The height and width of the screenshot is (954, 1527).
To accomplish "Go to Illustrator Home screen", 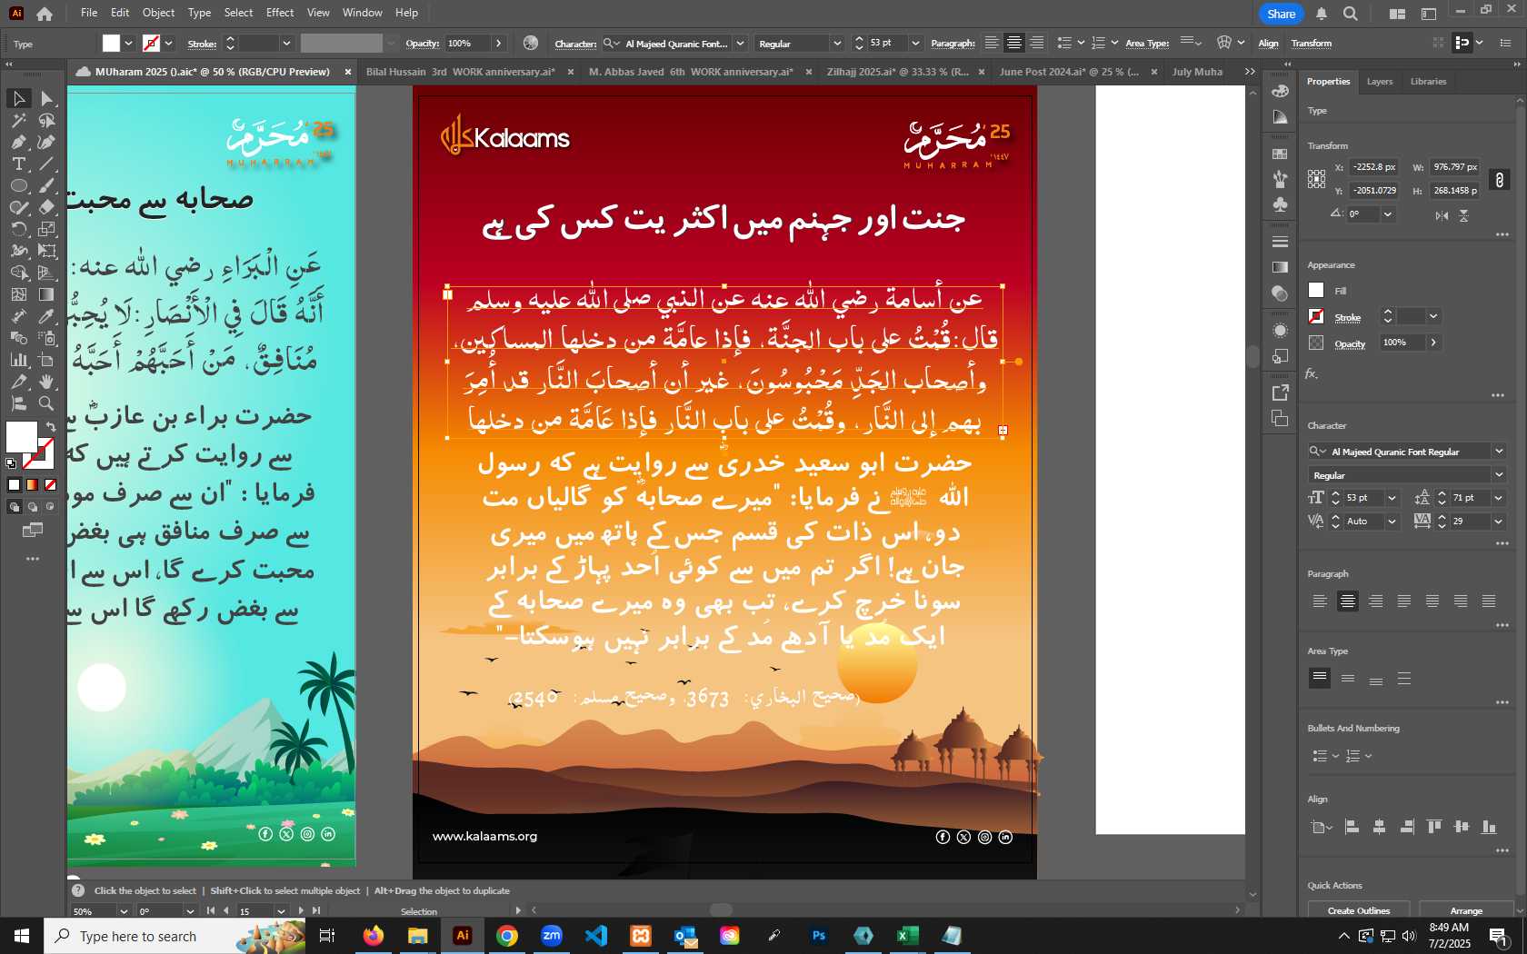I will coord(45,14).
